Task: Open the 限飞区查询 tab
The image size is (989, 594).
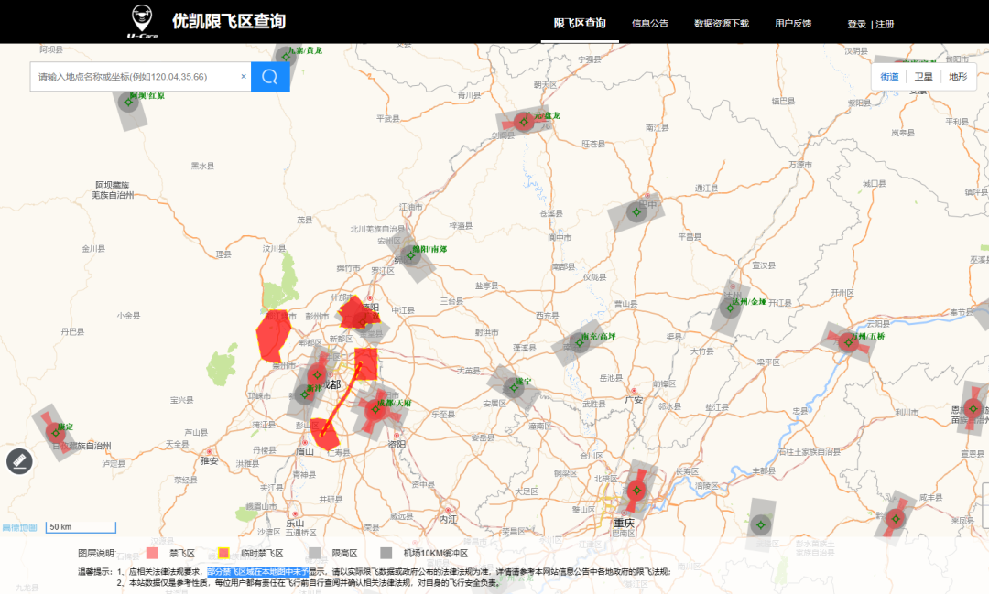Action: coord(580,23)
